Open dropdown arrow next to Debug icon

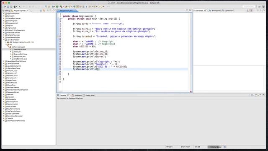(x=54, y=7)
